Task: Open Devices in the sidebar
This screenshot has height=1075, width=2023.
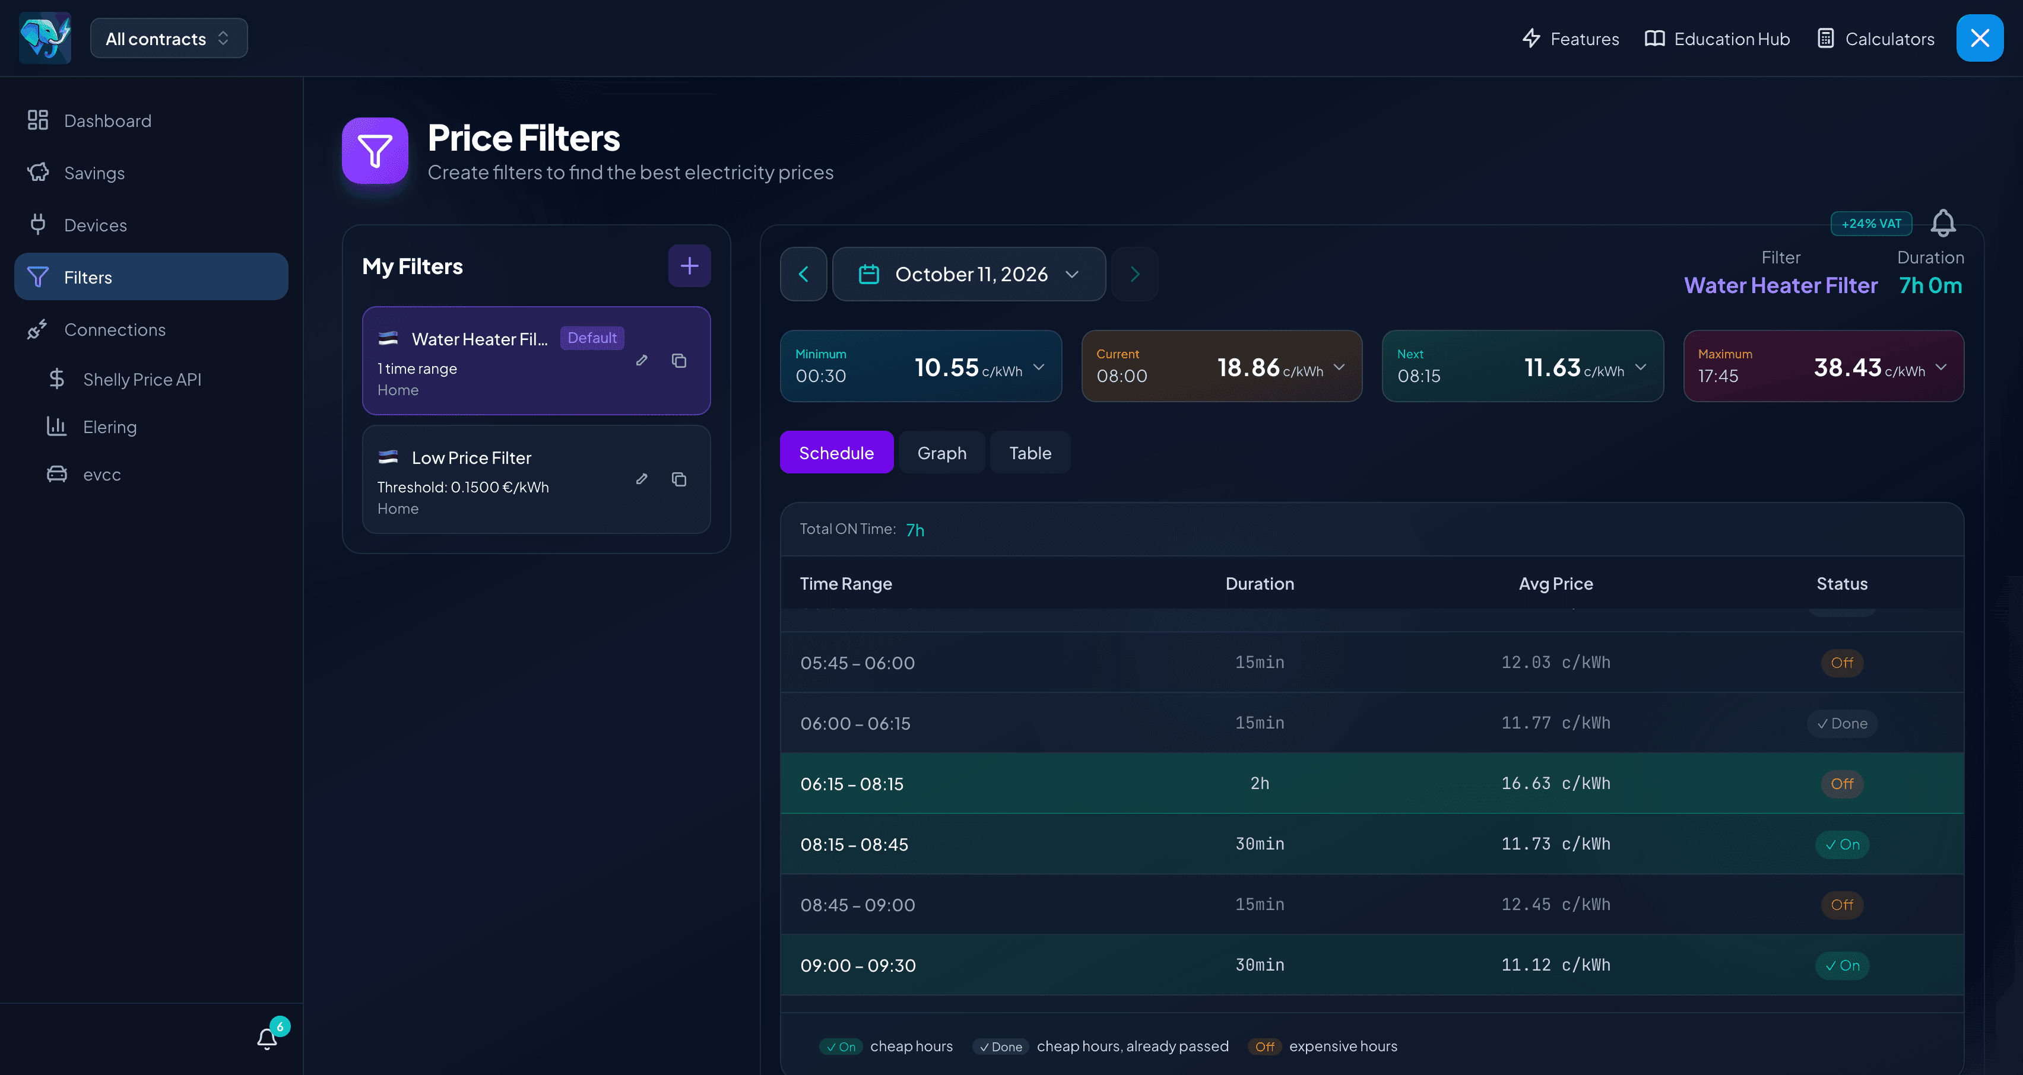Action: pos(151,225)
